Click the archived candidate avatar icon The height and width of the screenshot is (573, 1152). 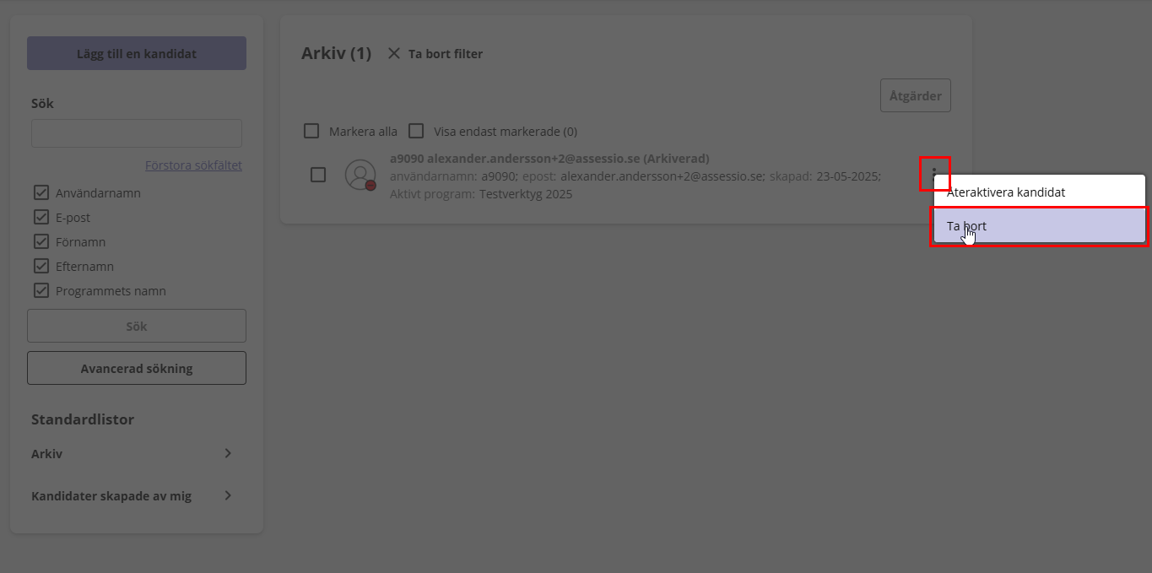(360, 175)
